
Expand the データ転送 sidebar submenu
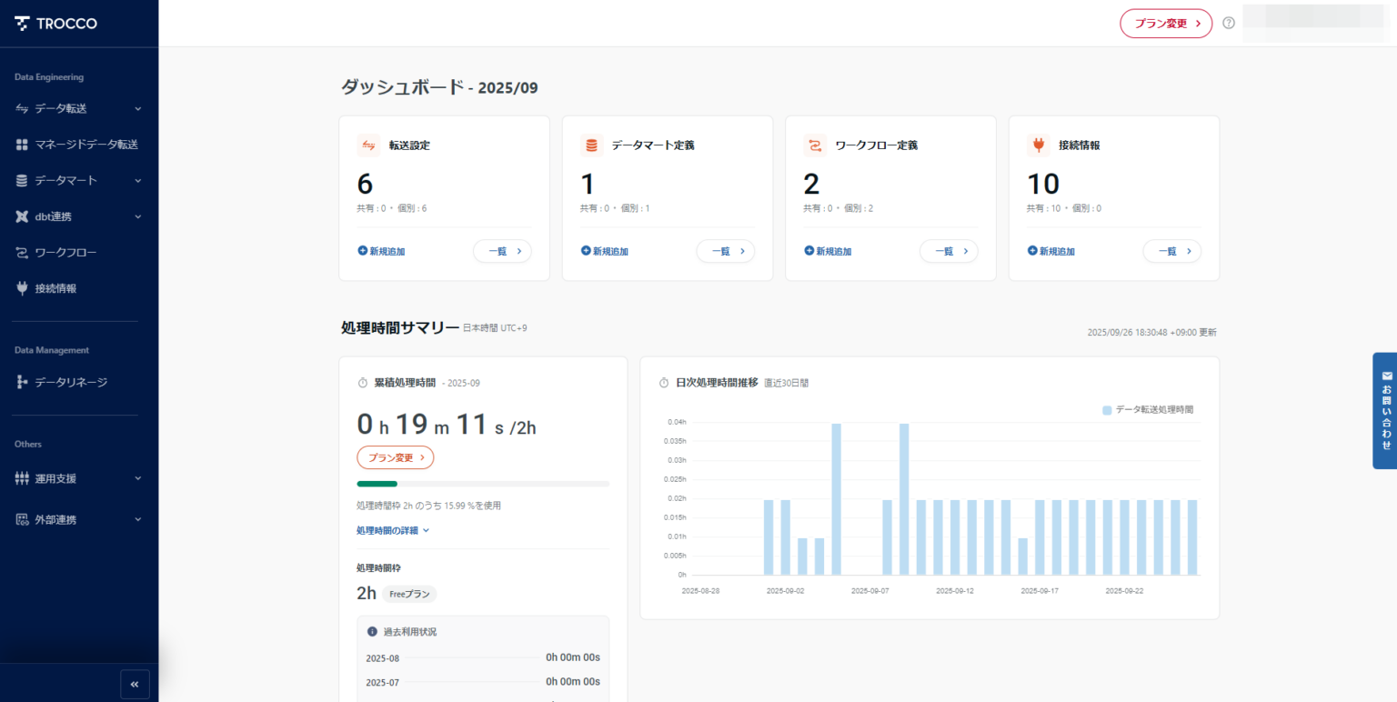click(x=137, y=107)
